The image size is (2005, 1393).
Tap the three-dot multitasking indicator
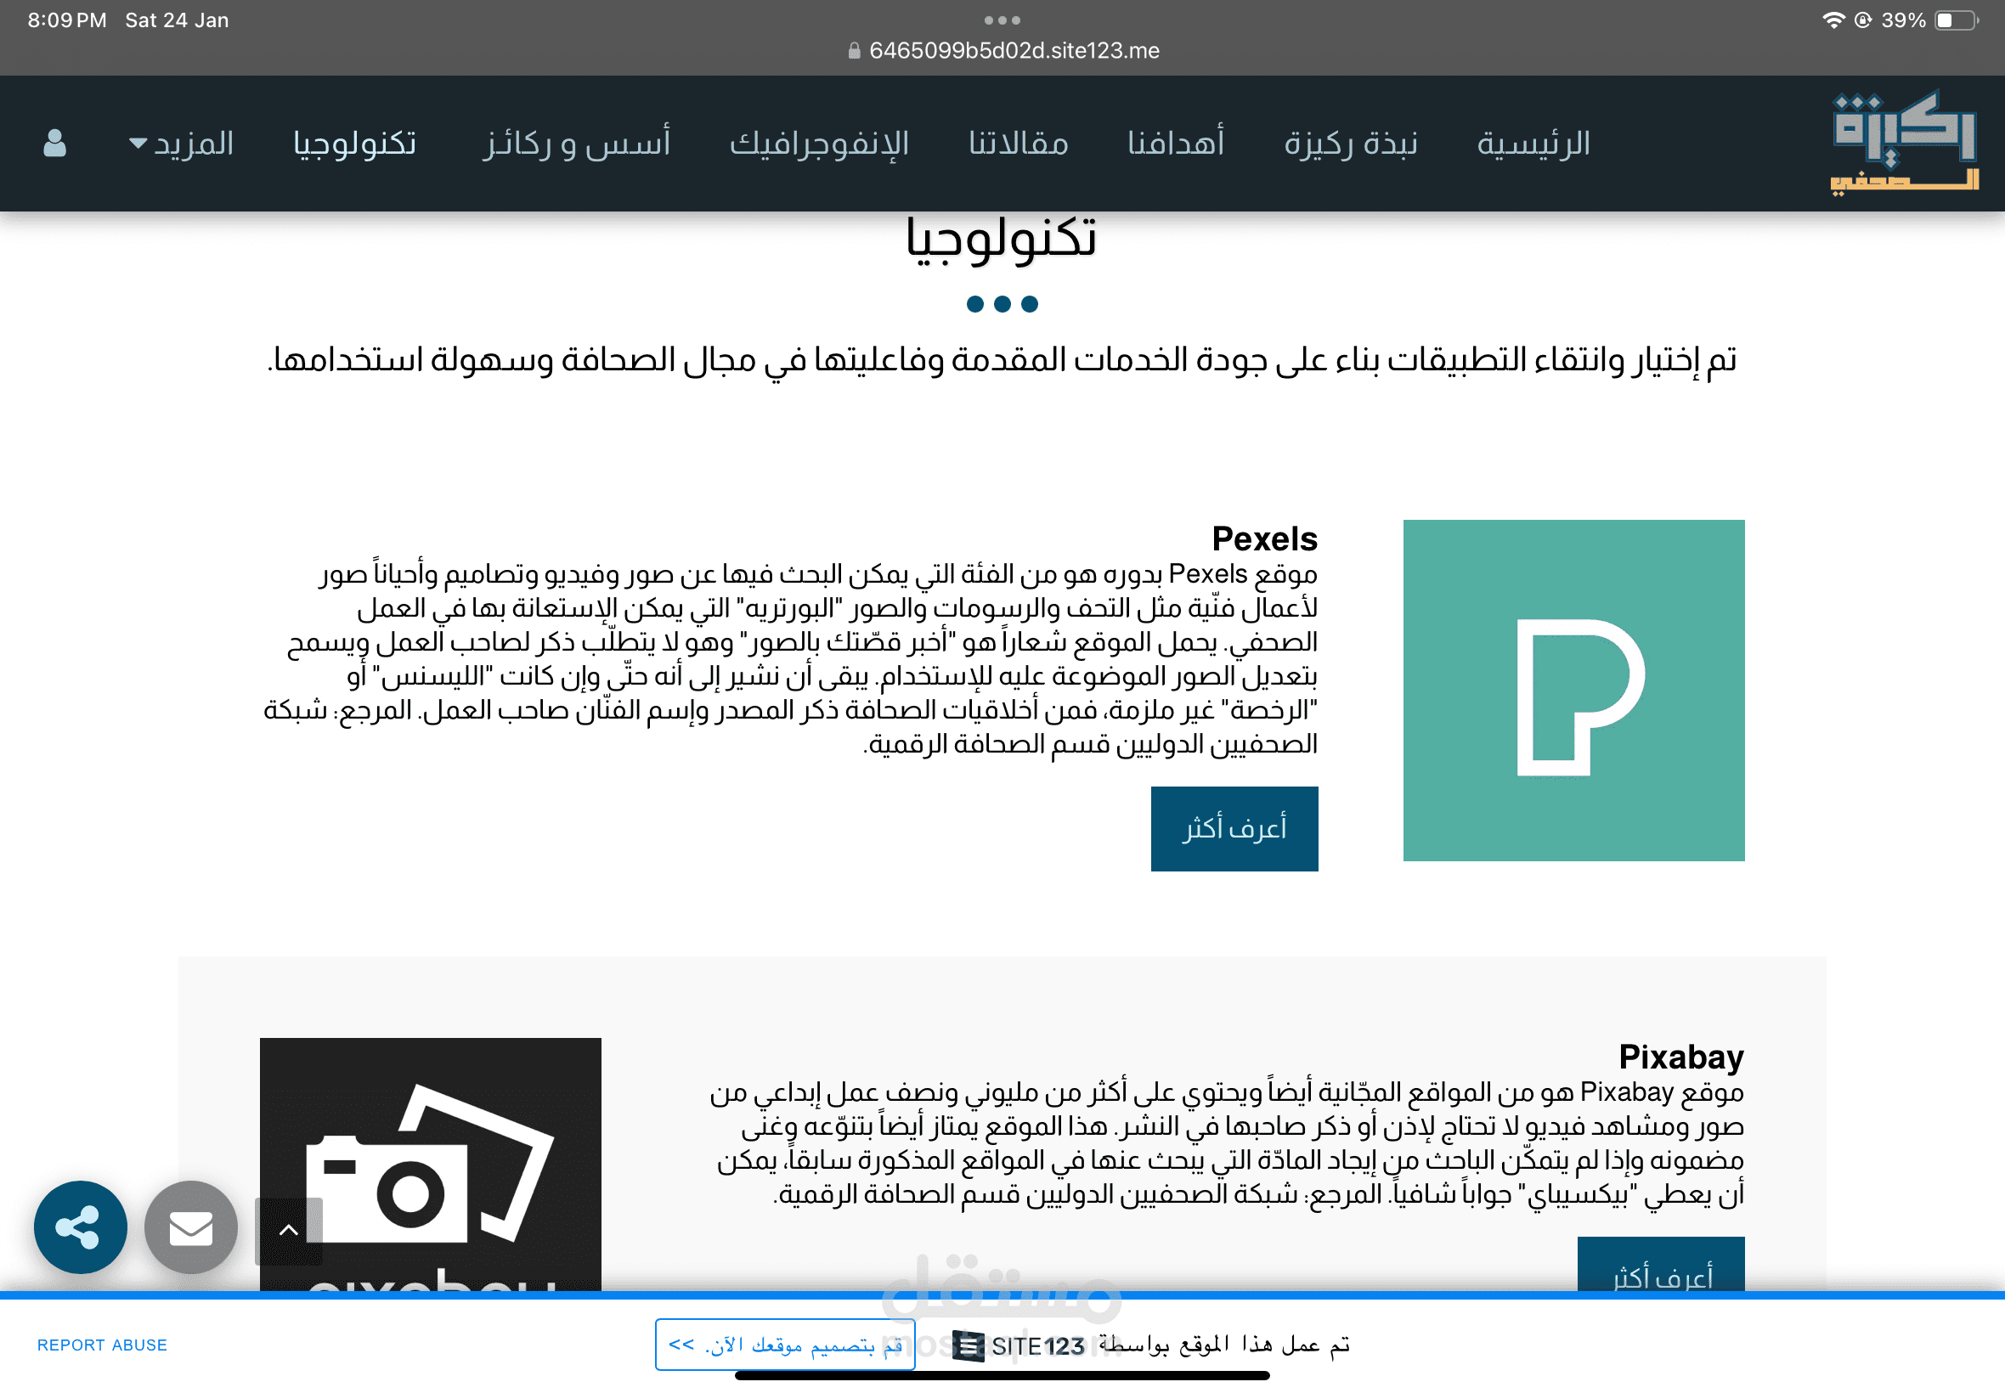pos(1002,20)
